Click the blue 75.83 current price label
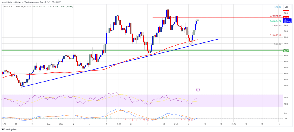This screenshot has height=132, width=294. click(x=286, y=19)
